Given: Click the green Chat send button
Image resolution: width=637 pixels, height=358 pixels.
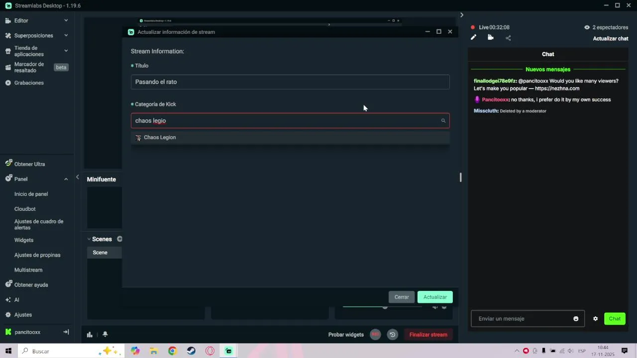Looking at the screenshot, I should coord(615,319).
